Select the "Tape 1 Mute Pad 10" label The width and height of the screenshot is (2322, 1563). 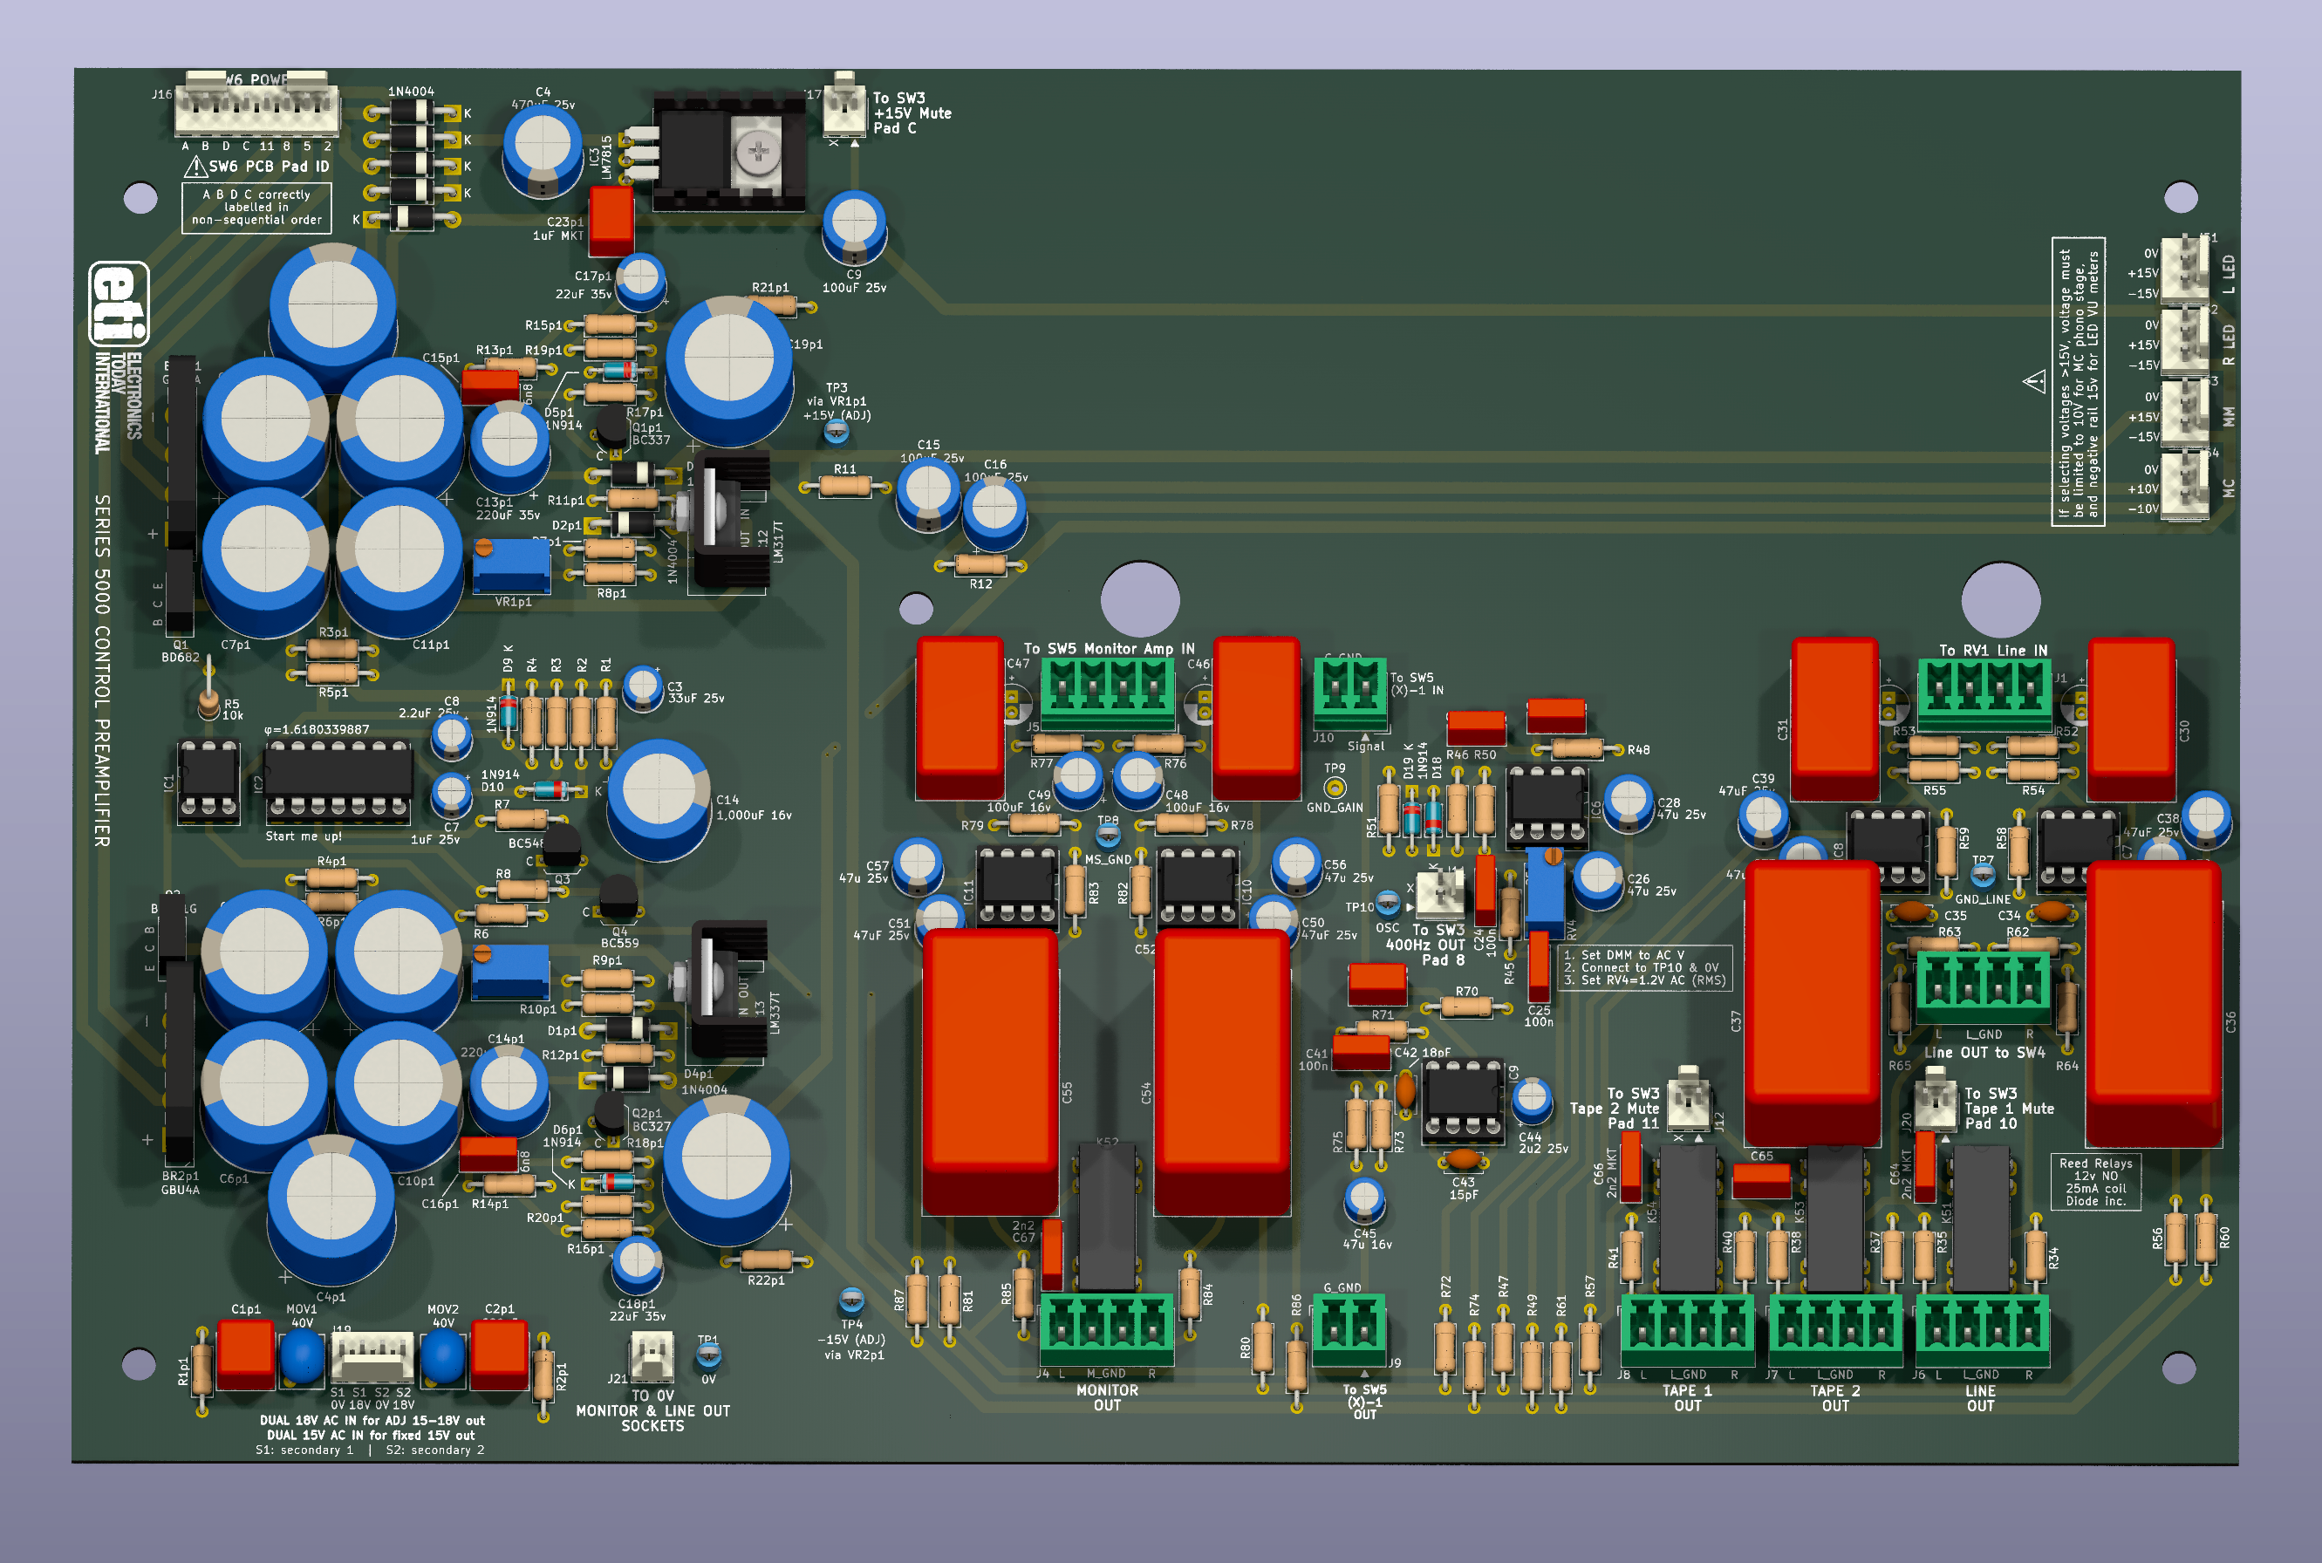[2008, 1109]
